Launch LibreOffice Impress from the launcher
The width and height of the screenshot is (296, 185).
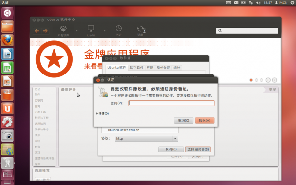(x=7, y=81)
